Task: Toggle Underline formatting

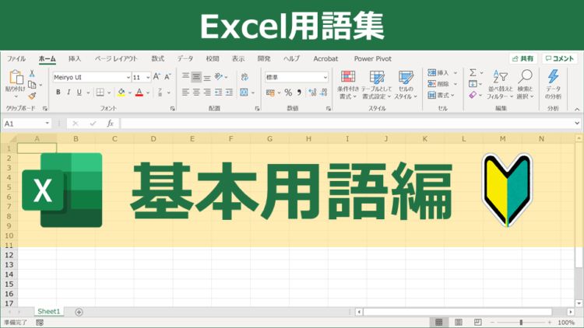Action: (x=79, y=92)
